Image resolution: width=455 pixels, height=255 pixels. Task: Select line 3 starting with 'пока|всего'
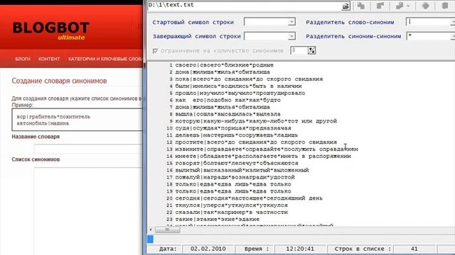[x=249, y=79]
